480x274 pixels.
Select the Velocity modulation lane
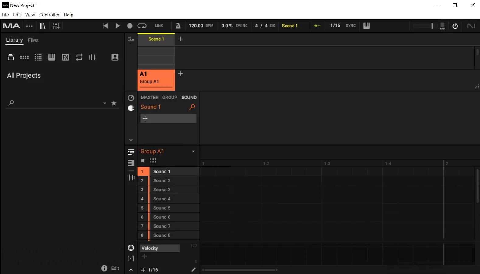tap(160, 248)
